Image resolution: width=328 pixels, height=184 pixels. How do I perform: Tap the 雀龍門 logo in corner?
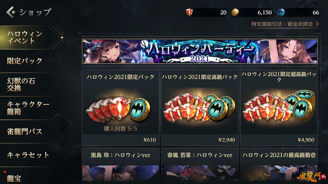point(311,176)
